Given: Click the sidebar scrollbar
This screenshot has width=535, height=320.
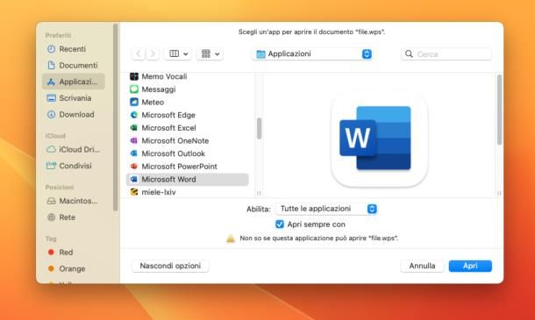Looking at the screenshot, I should tap(115, 117).
